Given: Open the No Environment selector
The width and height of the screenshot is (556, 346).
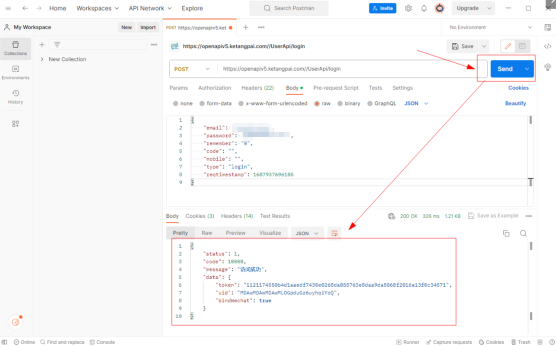Looking at the screenshot, I should tap(491, 27).
